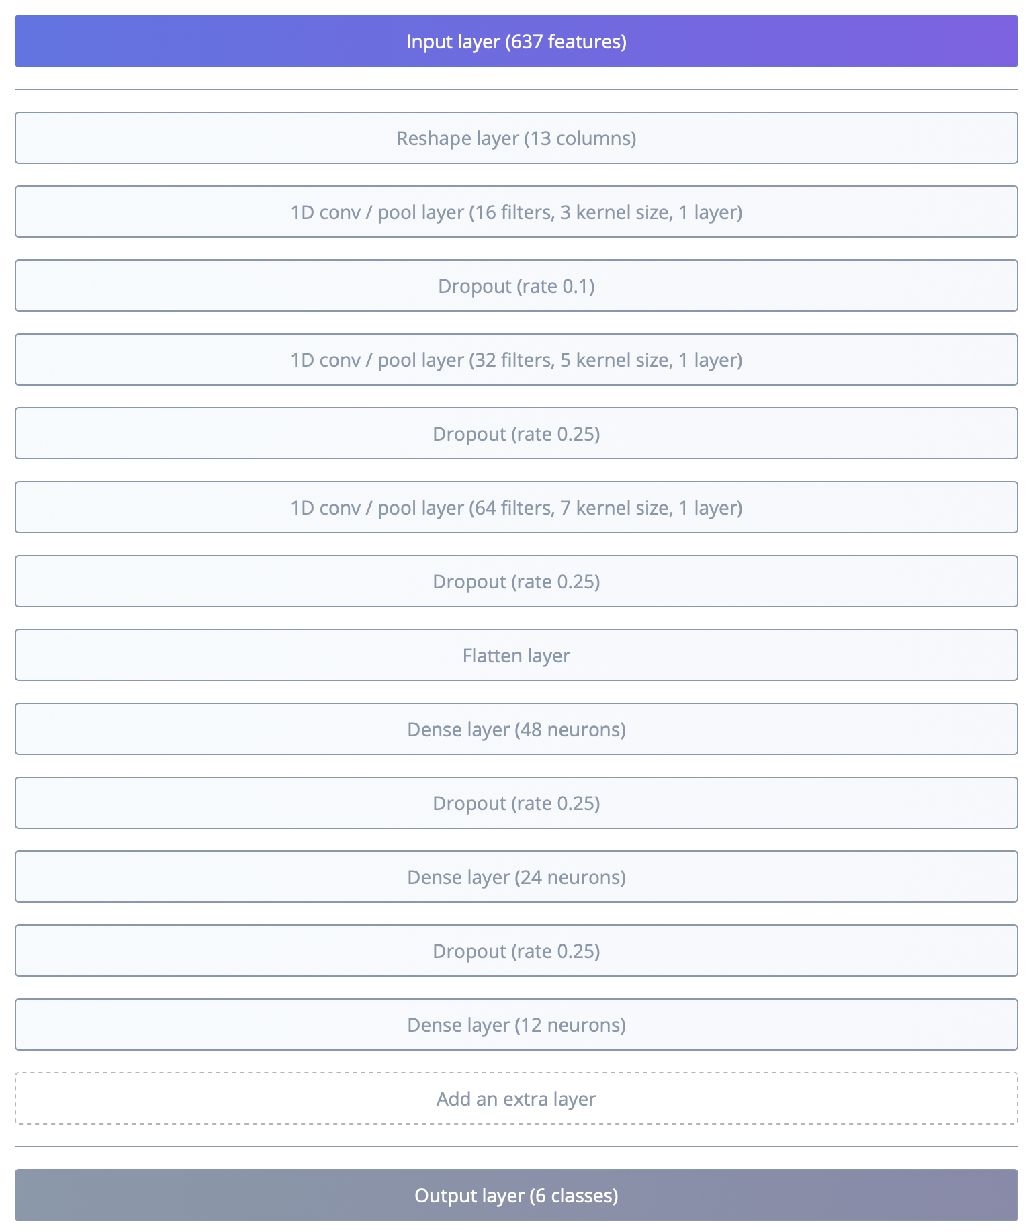Select the Dropout layer with rate 0.1
This screenshot has width=1033, height=1232.
tap(516, 286)
